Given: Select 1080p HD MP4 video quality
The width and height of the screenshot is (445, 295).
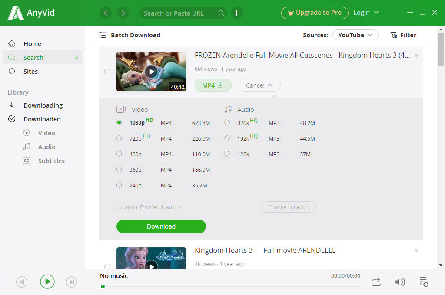Looking at the screenshot, I should click(x=119, y=123).
